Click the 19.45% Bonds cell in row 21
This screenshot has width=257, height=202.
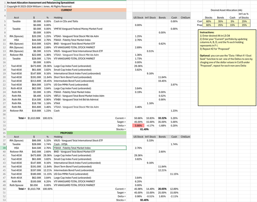click(x=162, y=81)
